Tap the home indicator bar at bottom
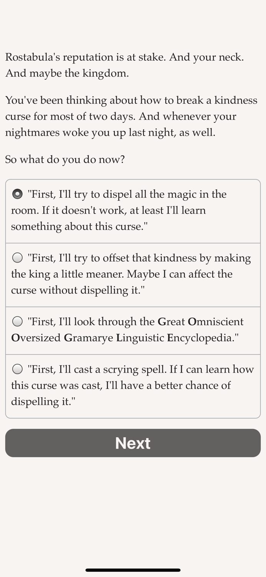Image resolution: width=266 pixels, height=577 pixels. 133,570
